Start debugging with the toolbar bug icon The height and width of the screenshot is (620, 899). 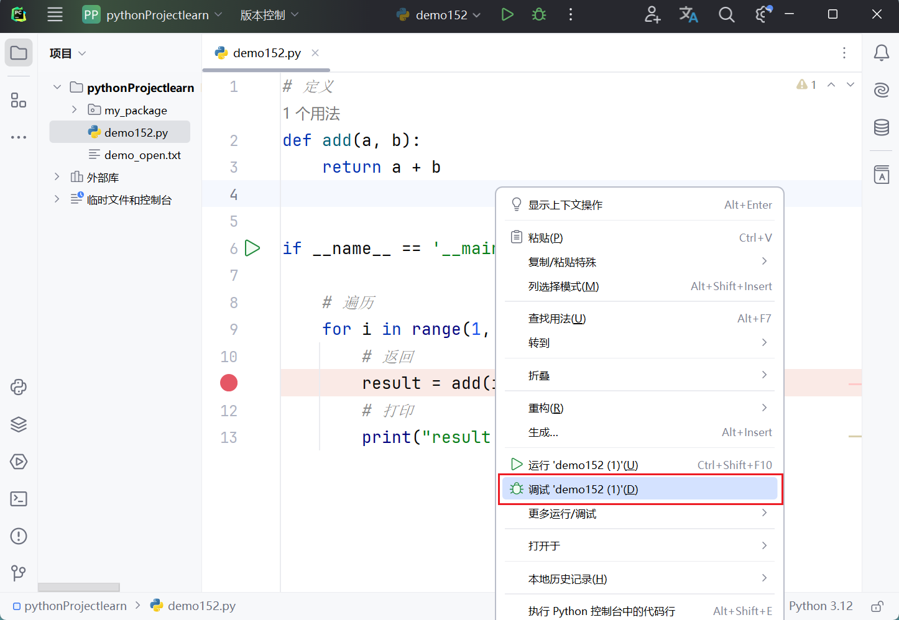(x=539, y=14)
